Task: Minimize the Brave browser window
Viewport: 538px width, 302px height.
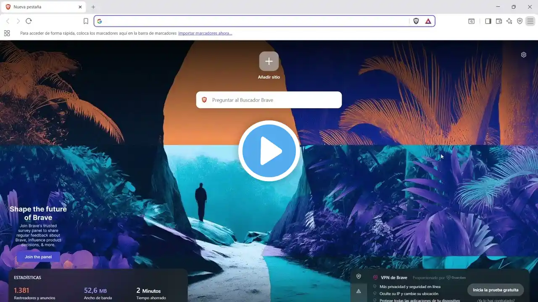Action: 498,7
